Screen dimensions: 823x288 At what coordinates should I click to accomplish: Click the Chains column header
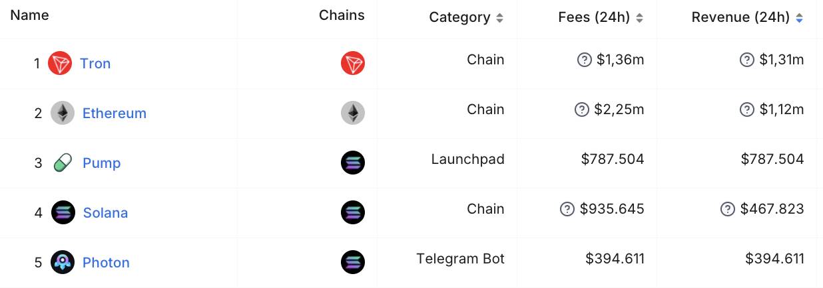point(342,15)
